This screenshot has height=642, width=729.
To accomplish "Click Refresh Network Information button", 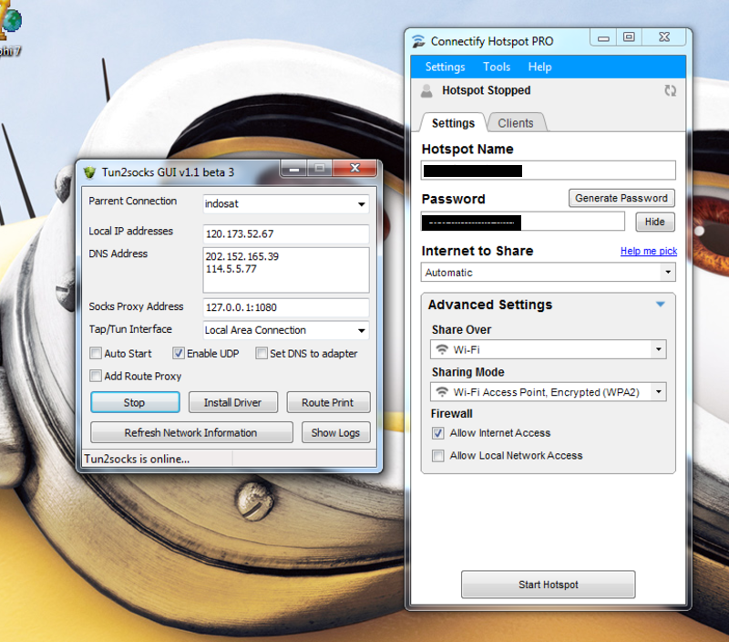I will click(191, 432).
